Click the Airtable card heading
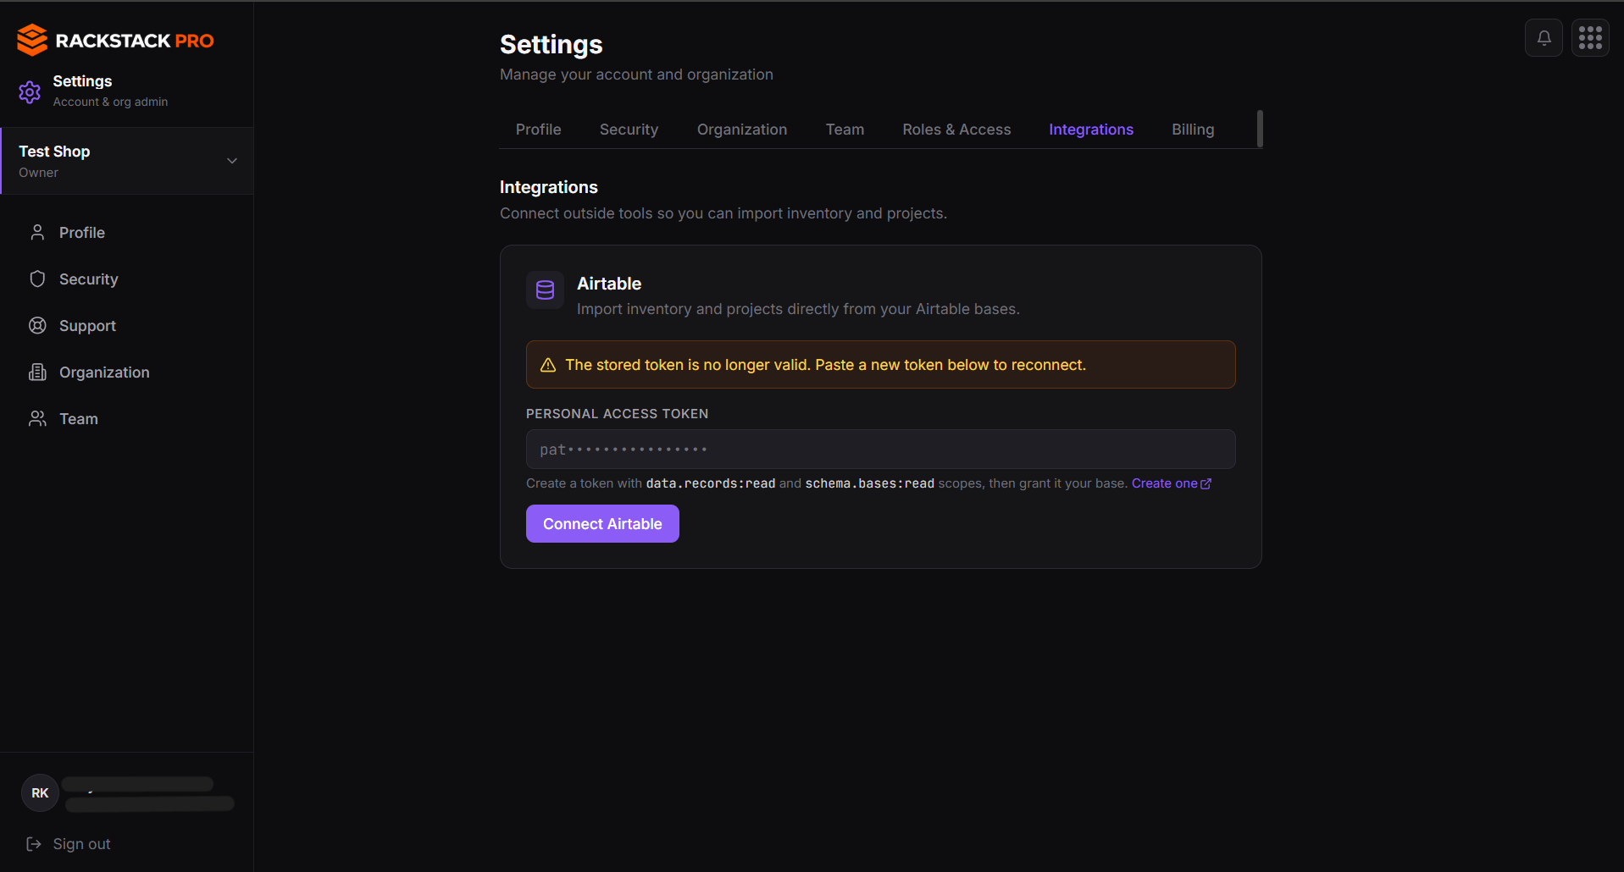Viewport: 1624px width, 872px height. point(609,284)
